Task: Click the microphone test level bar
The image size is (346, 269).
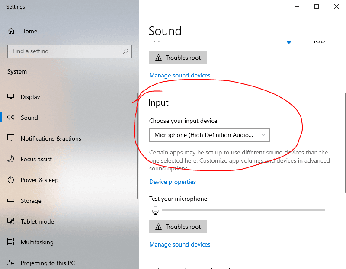Action: click(x=243, y=210)
